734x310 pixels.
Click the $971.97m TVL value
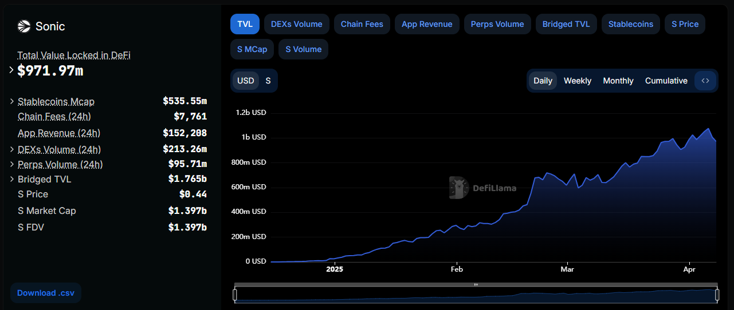point(50,70)
